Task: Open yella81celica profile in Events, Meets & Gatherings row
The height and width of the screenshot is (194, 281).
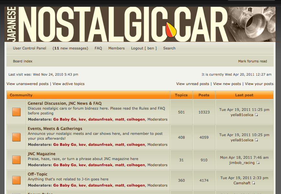Action: 242,140
